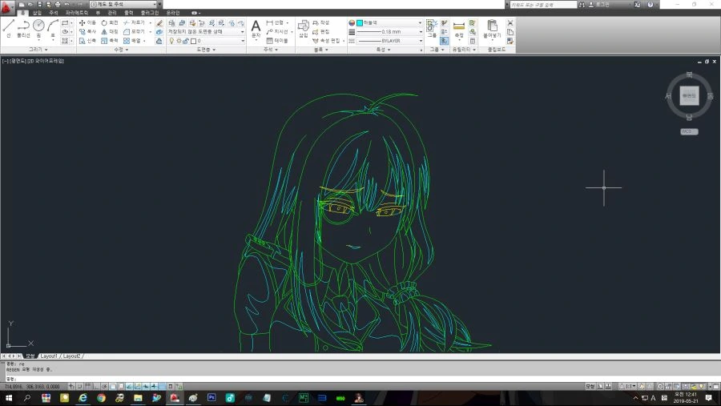The image size is (721, 406).
Task: Choose the Array (배열) tool
Action: (134, 41)
